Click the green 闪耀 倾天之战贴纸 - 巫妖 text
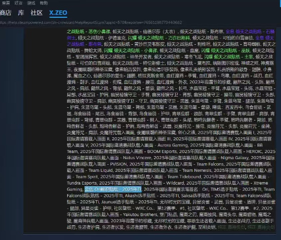 pyautogui.click(x=226, y=50)
